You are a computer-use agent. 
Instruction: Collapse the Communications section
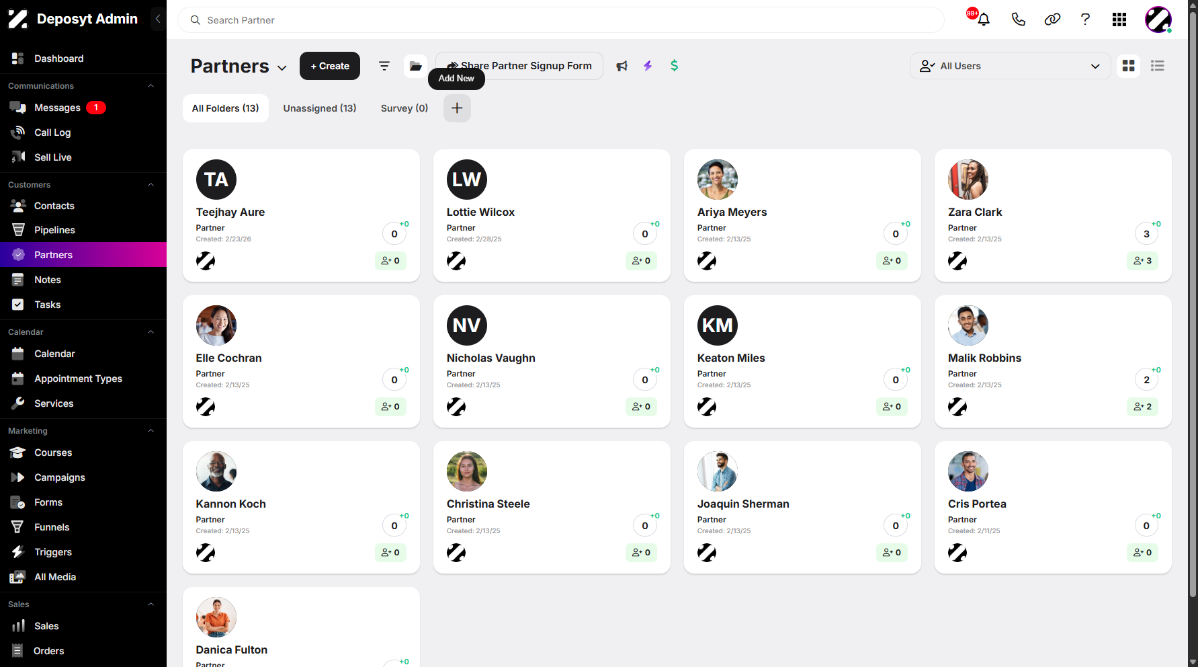click(151, 86)
